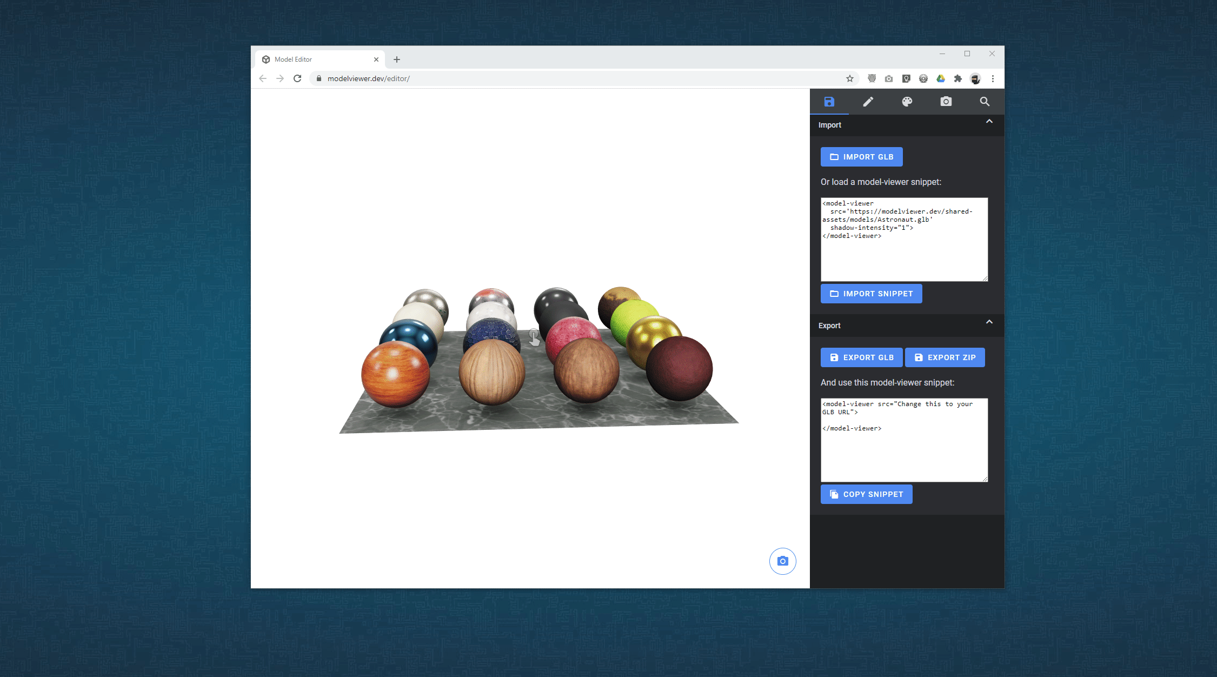Screen dimensions: 1217x677
Task: Open the materials palette tab
Action: click(907, 102)
